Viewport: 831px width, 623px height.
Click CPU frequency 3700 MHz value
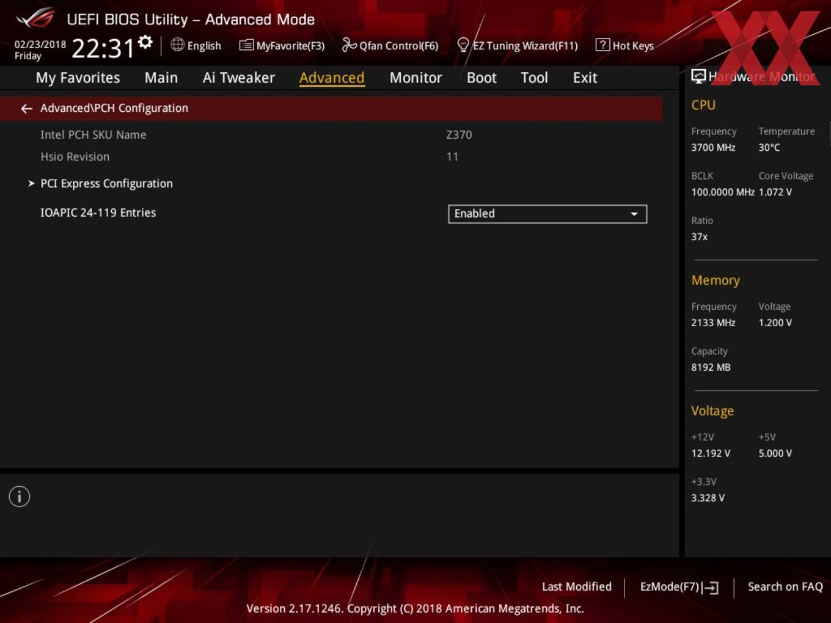[713, 147]
